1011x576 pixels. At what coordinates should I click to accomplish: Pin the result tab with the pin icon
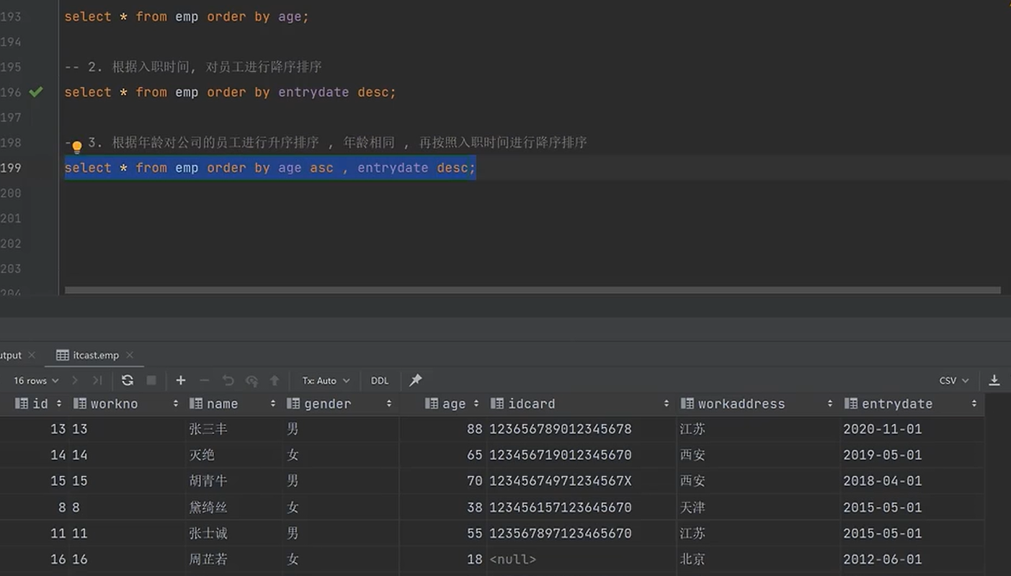pyautogui.click(x=416, y=380)
